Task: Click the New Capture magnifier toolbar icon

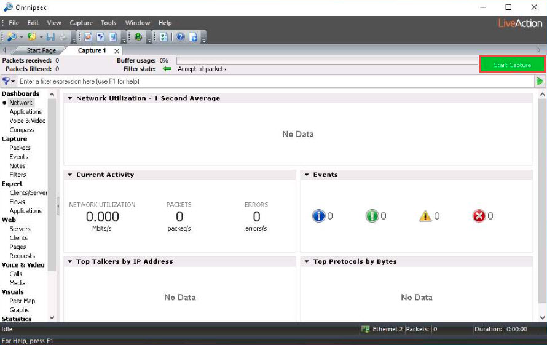Action: click(x=12, y=37)
